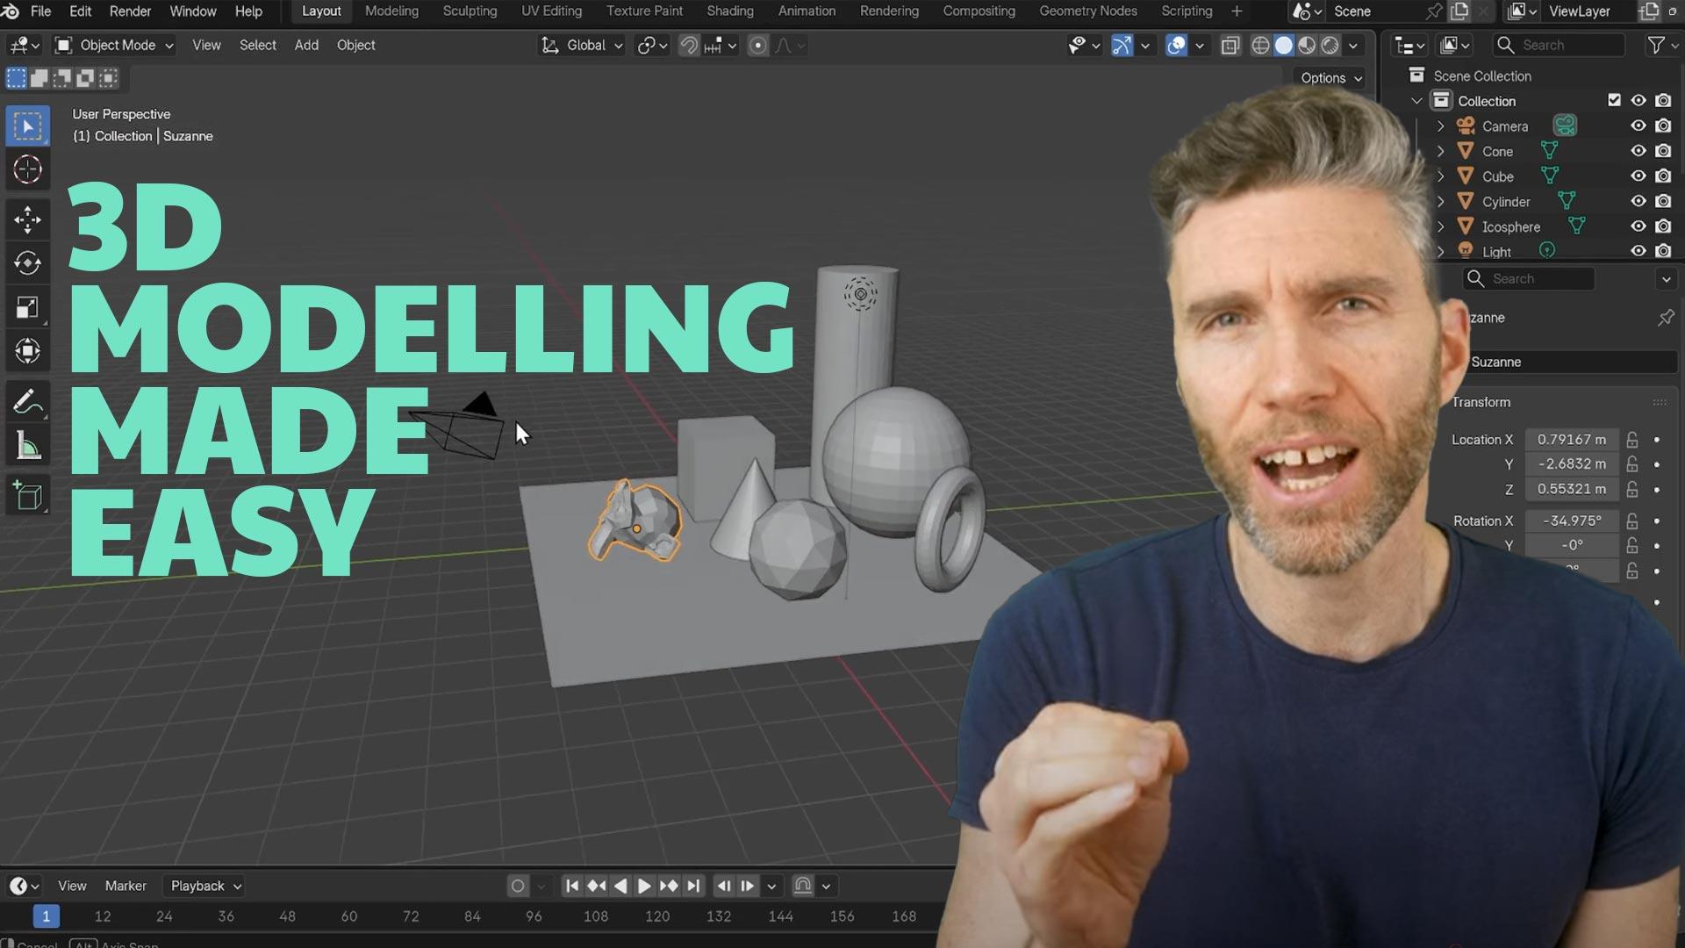Lock Location X value

pos(1631,440)
